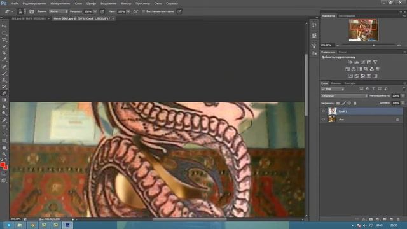407x229 pixels.
Task: Open the Редактирование menu
Action: tap(34, 4)
